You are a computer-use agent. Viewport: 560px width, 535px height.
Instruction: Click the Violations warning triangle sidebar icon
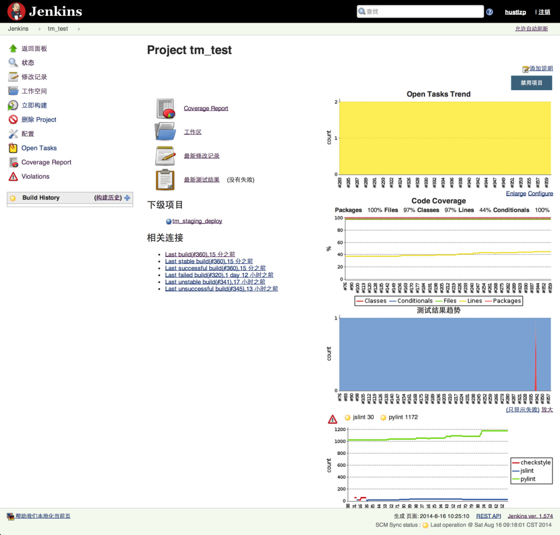[13, 176]
